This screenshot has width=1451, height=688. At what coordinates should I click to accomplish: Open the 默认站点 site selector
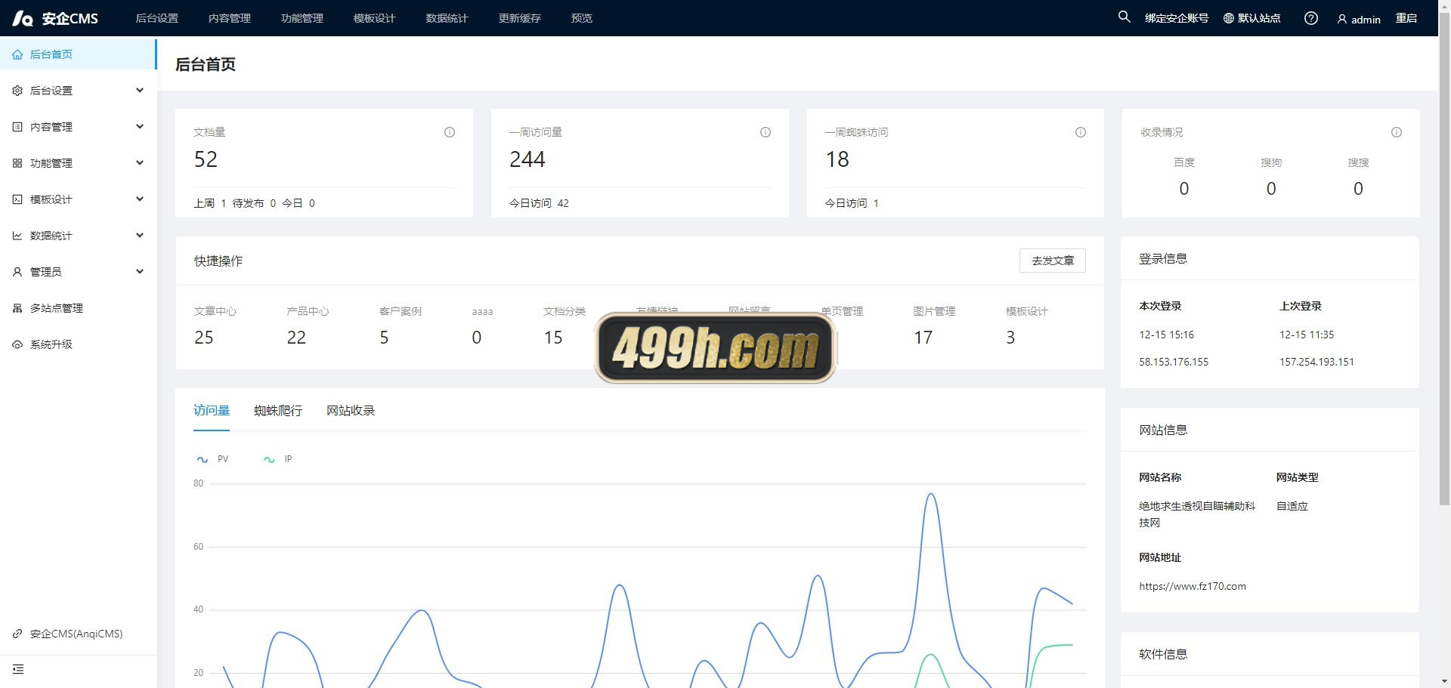pos(1252,18)
